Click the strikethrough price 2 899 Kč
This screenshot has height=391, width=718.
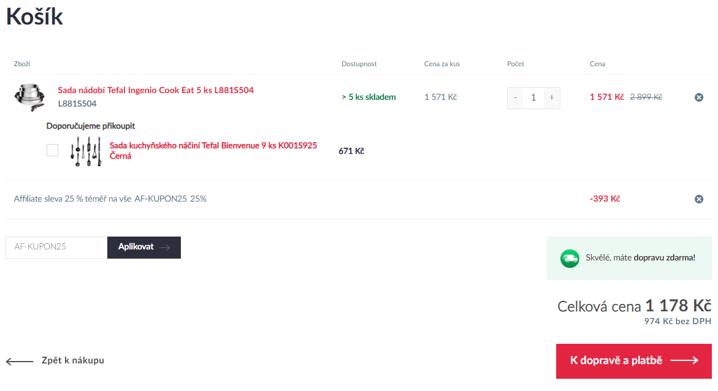click(x=646, y=97)
